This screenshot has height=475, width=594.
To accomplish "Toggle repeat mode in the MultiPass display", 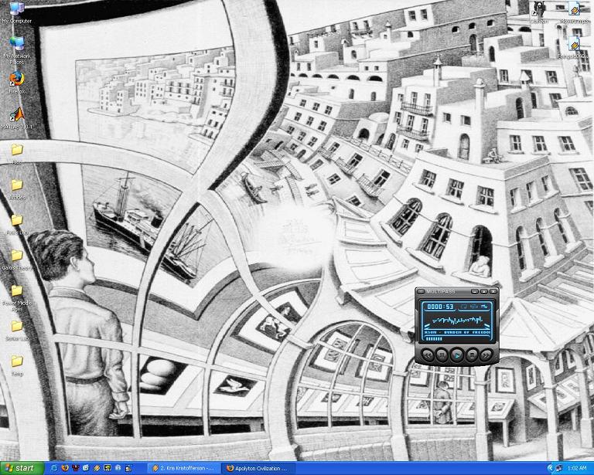I will pos(464,307).
